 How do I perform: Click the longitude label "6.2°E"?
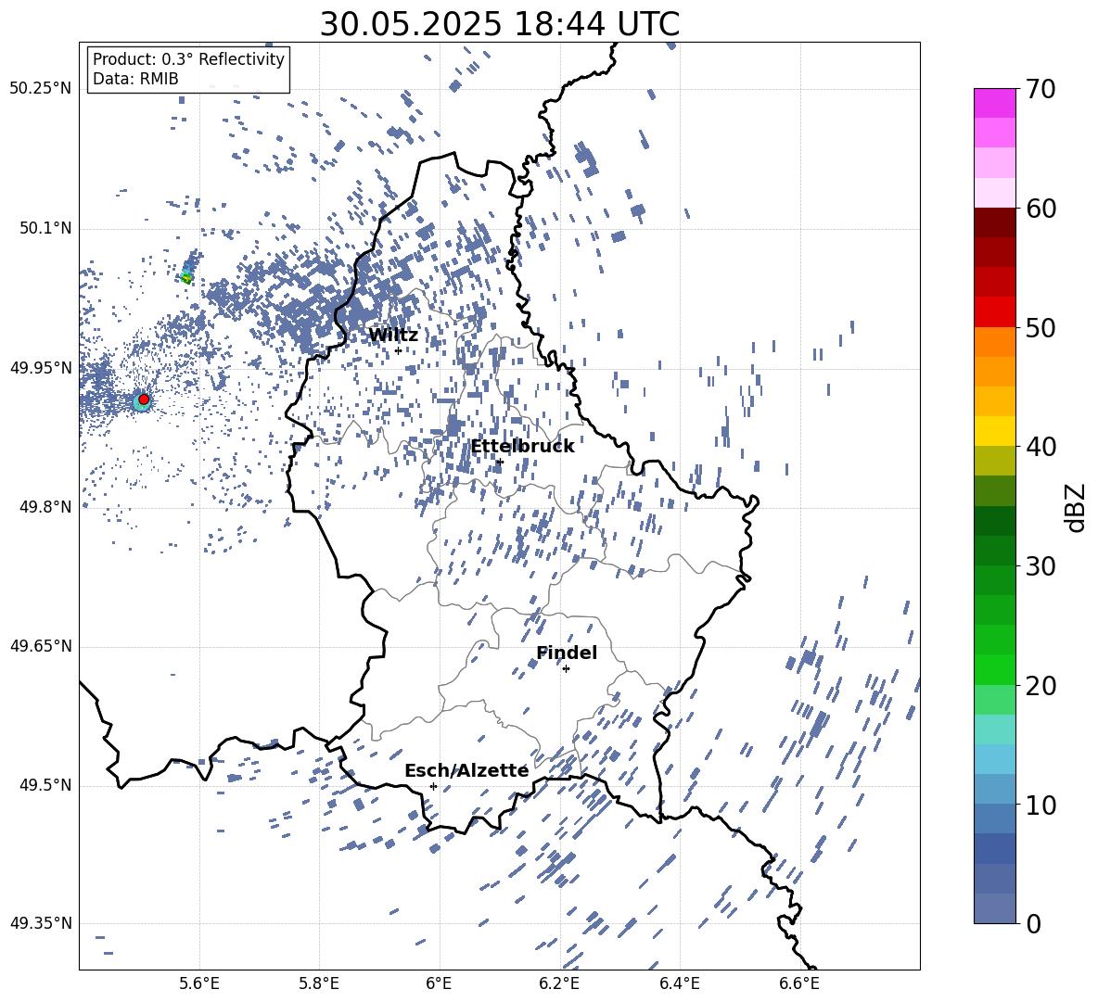pyautogui.click(x=559, y=983)
